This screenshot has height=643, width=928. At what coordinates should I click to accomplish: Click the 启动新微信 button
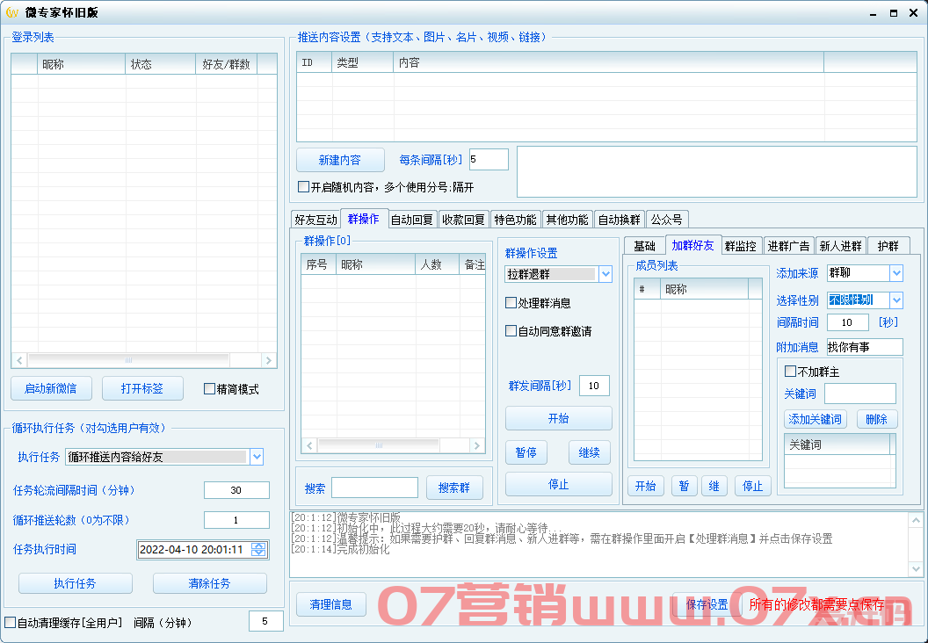click(51, 388)
